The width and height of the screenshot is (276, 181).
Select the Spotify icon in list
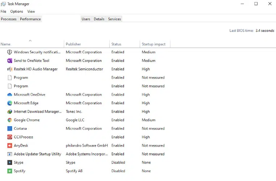10,171
